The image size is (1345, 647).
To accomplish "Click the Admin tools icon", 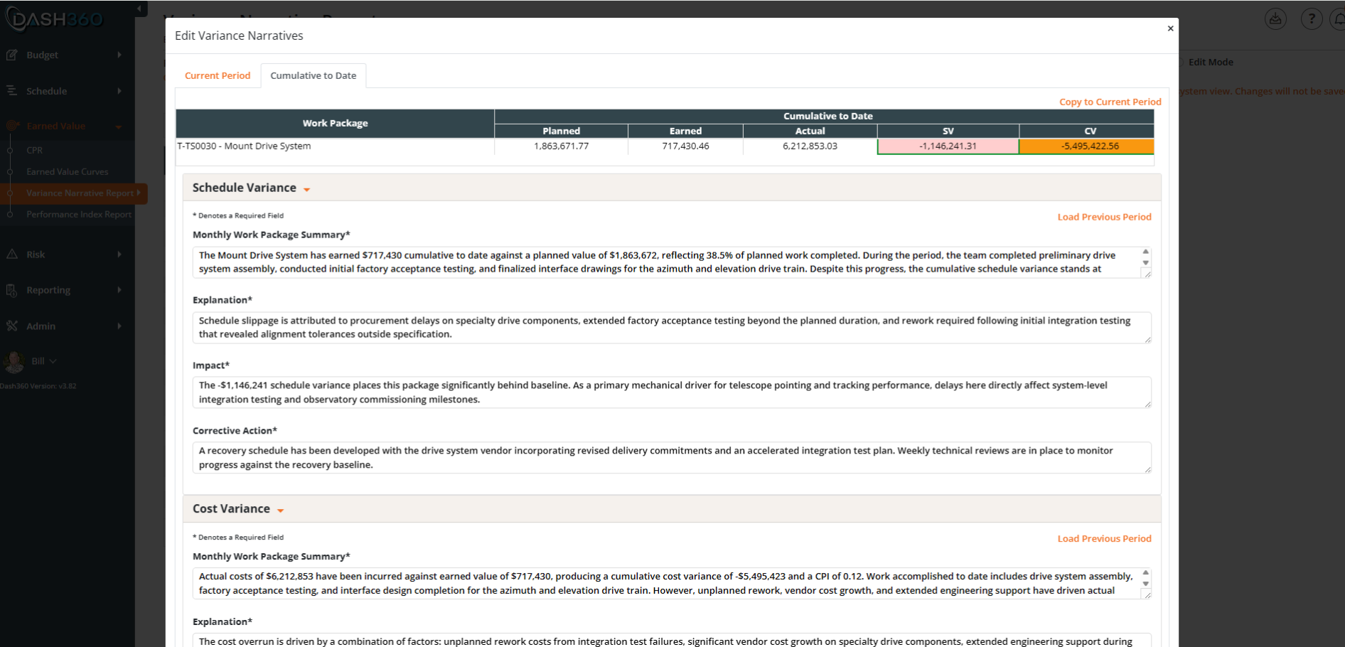I will coord(12,326).
